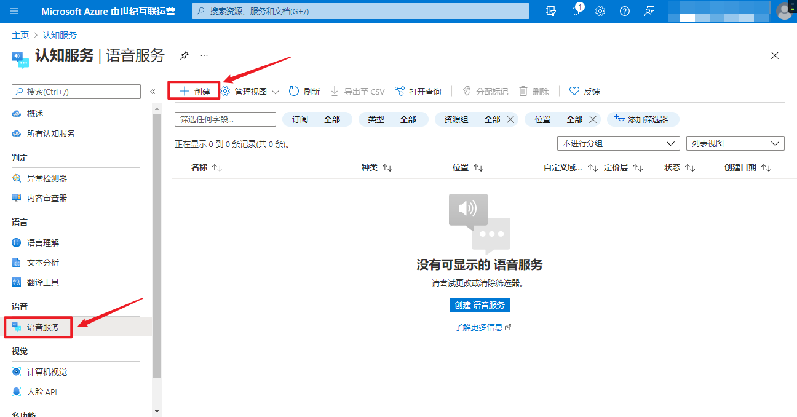Image resolution: width=797 pixels, height=417 pixels.
Task: Click 分配标记 tag button
Action: [x=485, y=92]
